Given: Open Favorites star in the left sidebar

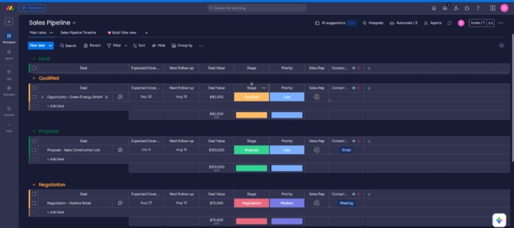Looking at the screenshot, I should 9,111.
